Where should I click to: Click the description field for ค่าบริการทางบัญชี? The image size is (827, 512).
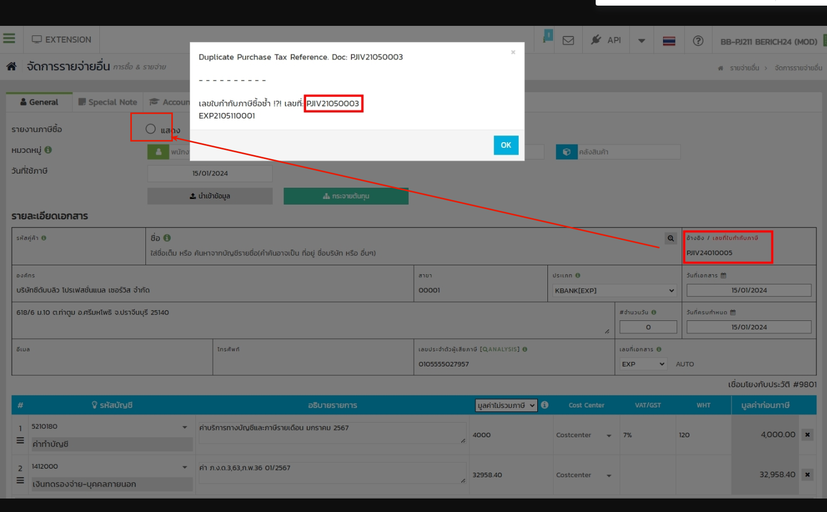pos(332,433)
